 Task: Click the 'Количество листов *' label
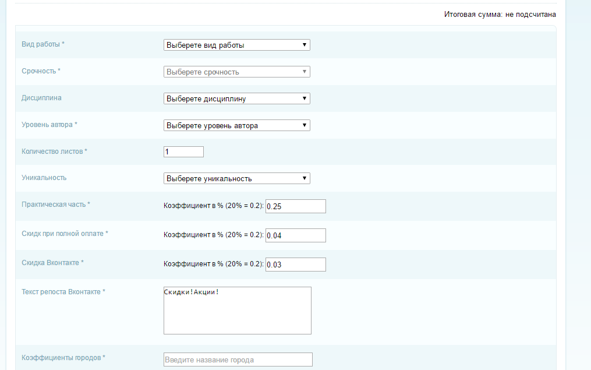pyautogui.click(x=54, y=151)
